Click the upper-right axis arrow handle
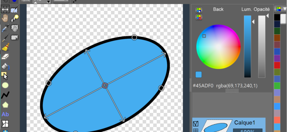Image resolution: width=287 pixels, height=132 pixels. 164,54
